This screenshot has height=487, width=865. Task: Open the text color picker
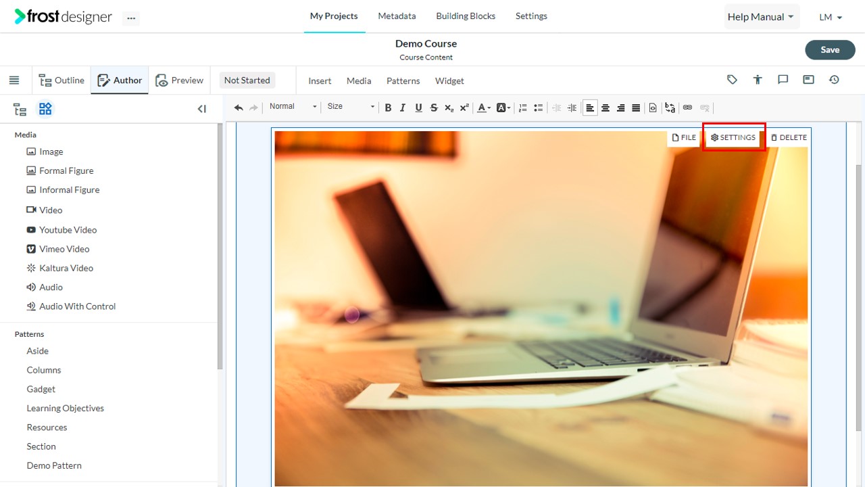[x=484, y=108]
